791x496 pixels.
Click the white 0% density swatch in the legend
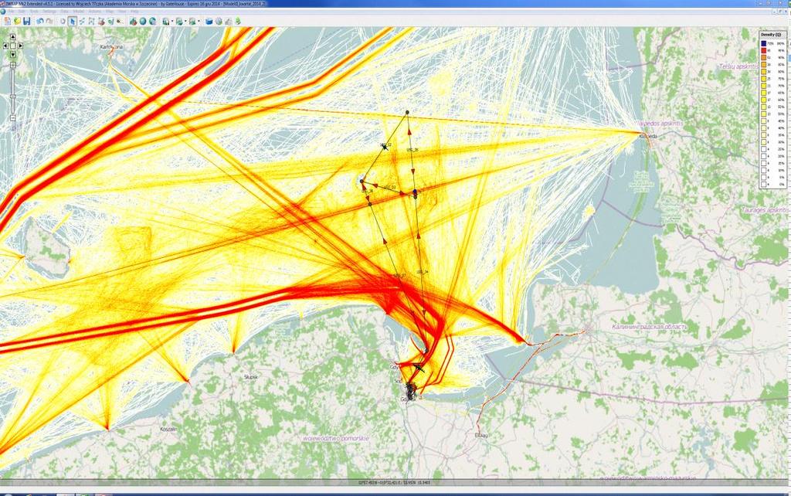coord(764,184)
